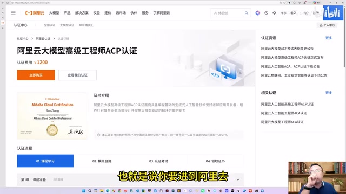Open 权益 in the top navigation
Image resolution: width=346 pixels, height=194 pixels.
[96, 13]
